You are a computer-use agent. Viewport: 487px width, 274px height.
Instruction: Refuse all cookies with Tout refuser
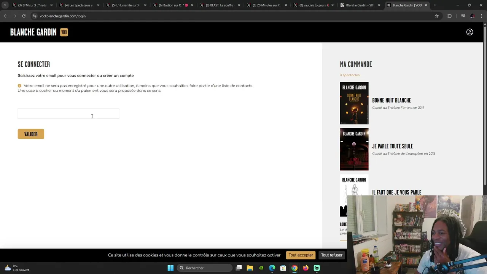(x=331, y=255)
